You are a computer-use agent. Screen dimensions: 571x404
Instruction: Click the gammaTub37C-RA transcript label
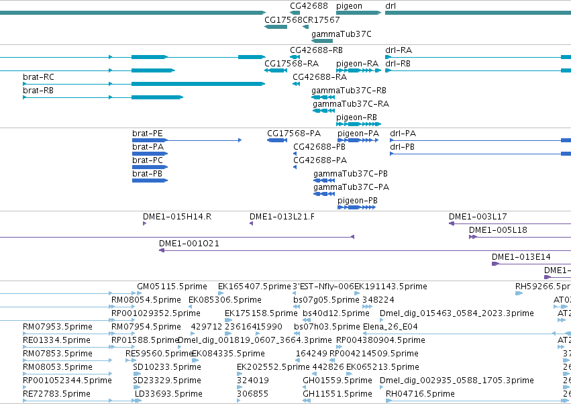click(351, 104)
